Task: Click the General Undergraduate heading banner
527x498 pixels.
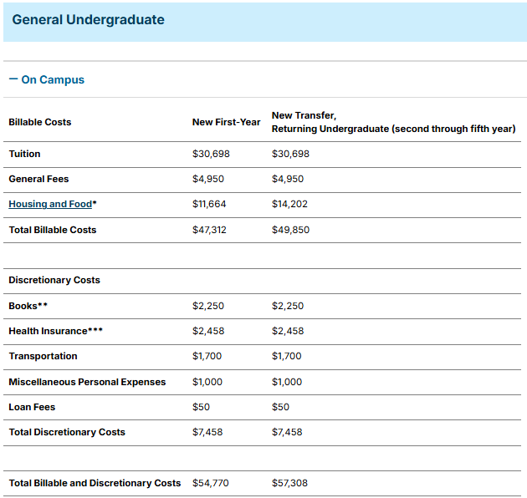Action: coord(88,20)
